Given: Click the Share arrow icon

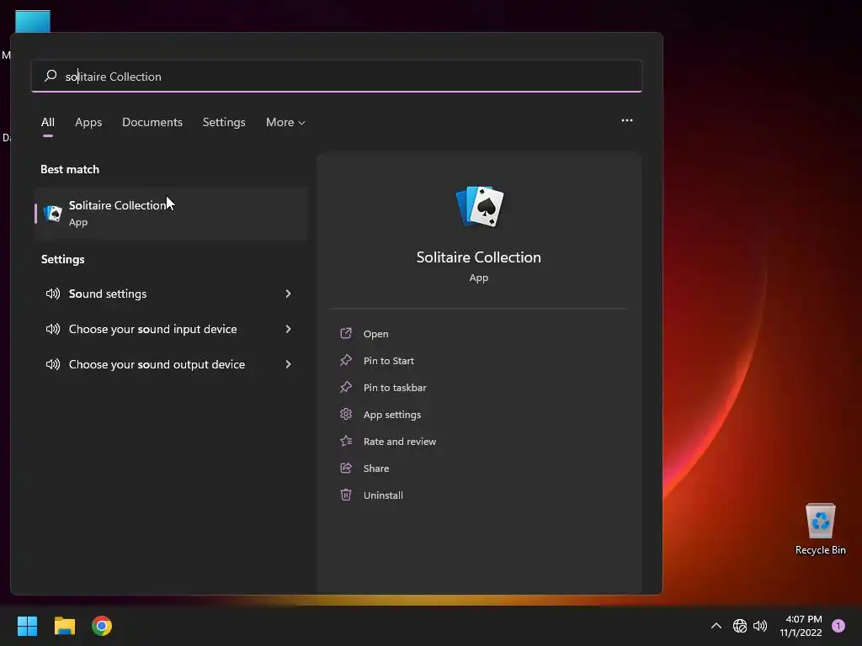Looking at the screenshot, I should click(x=346, y=468).
